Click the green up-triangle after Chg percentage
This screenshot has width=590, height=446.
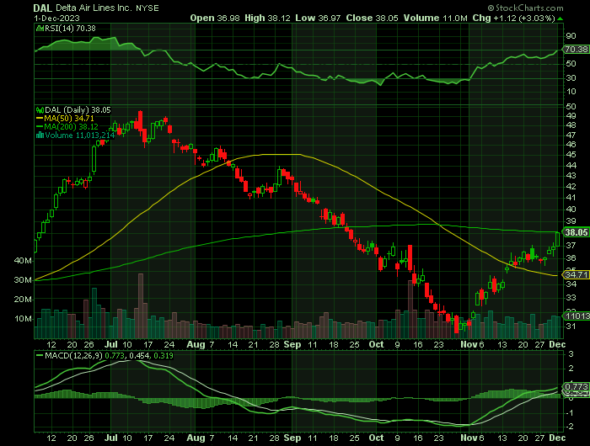[x=560, y=19]
